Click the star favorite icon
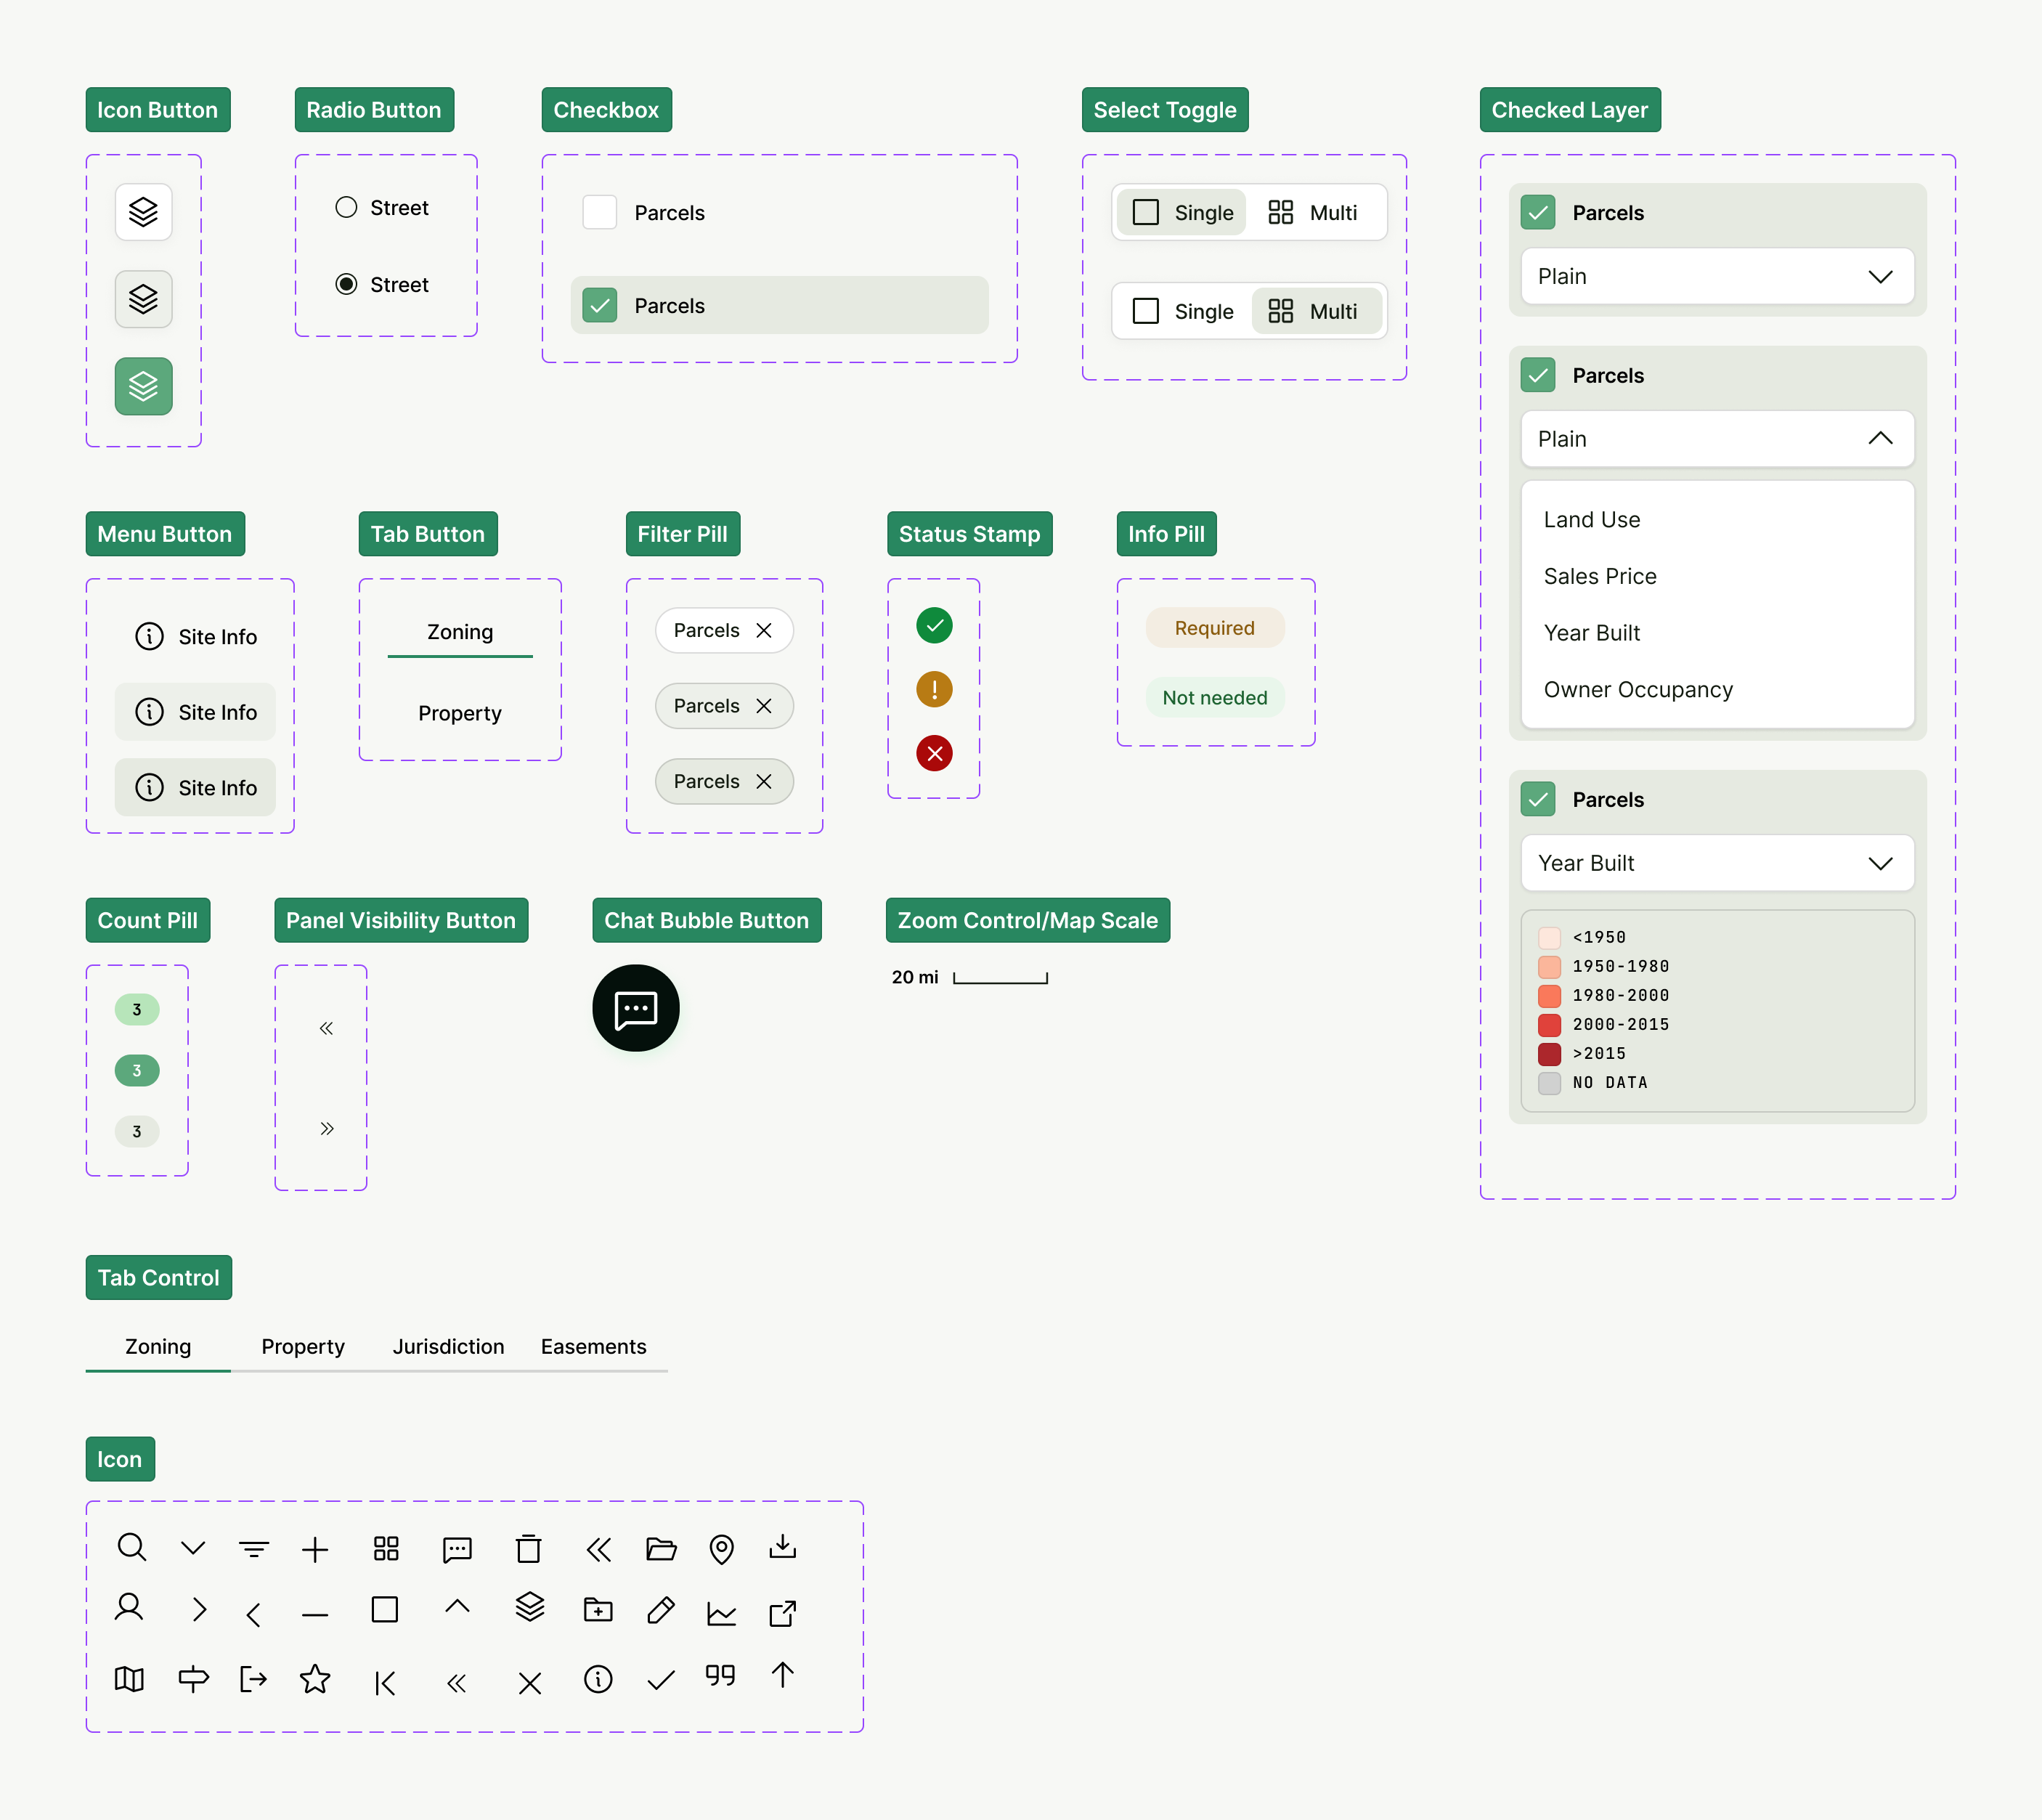2042x1820 pixels. [x=315, y=1679]
